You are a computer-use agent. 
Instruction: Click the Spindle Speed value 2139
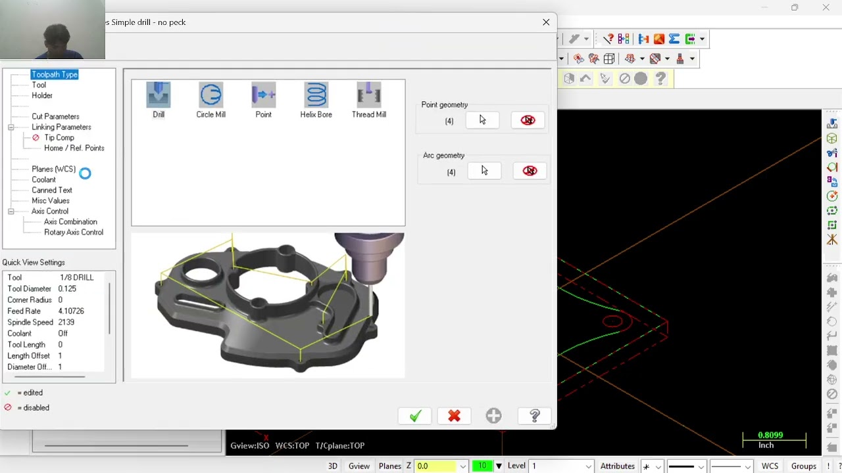pos(66,322)
